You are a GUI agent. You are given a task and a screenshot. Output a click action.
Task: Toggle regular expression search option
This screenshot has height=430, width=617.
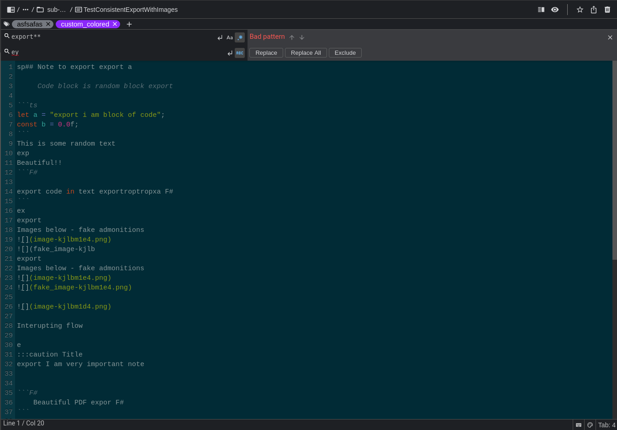click(240, 37)
